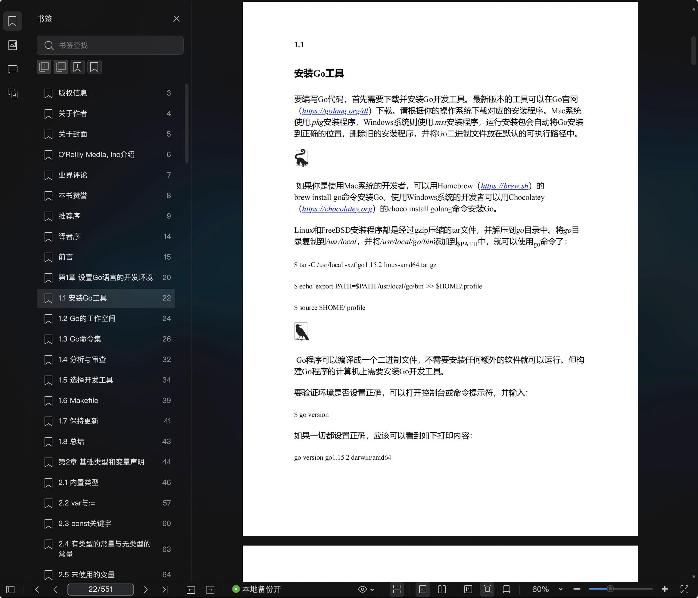Delete bookmark button in bookmark toolbar
The height and width of the screenshot is (598, 698).
[x=94, y=67]
